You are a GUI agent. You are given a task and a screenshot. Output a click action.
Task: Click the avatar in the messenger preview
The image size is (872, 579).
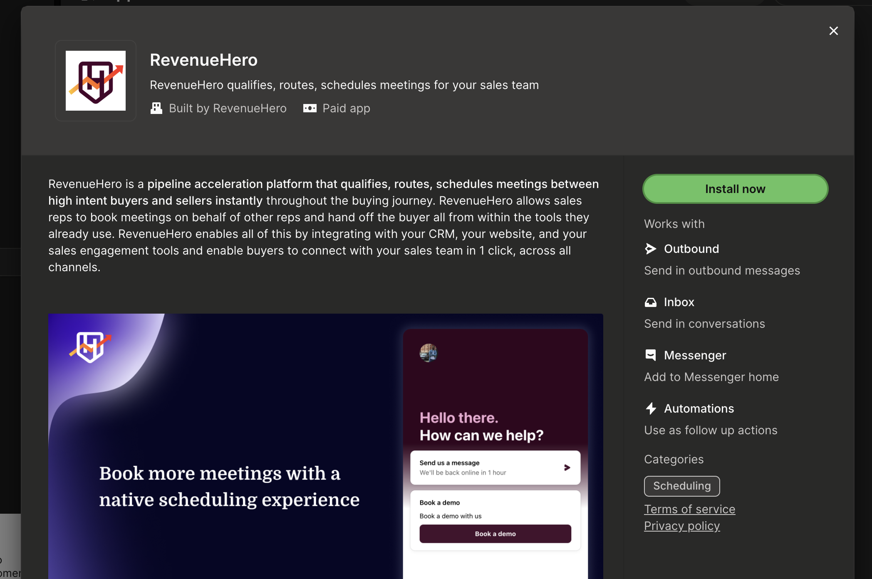[429, 353]
